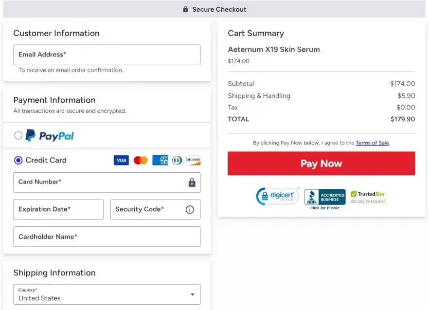The width and height of the screenshot is (429, 310).
Task: Focus the Email Address input field
Action: [107, 55]
